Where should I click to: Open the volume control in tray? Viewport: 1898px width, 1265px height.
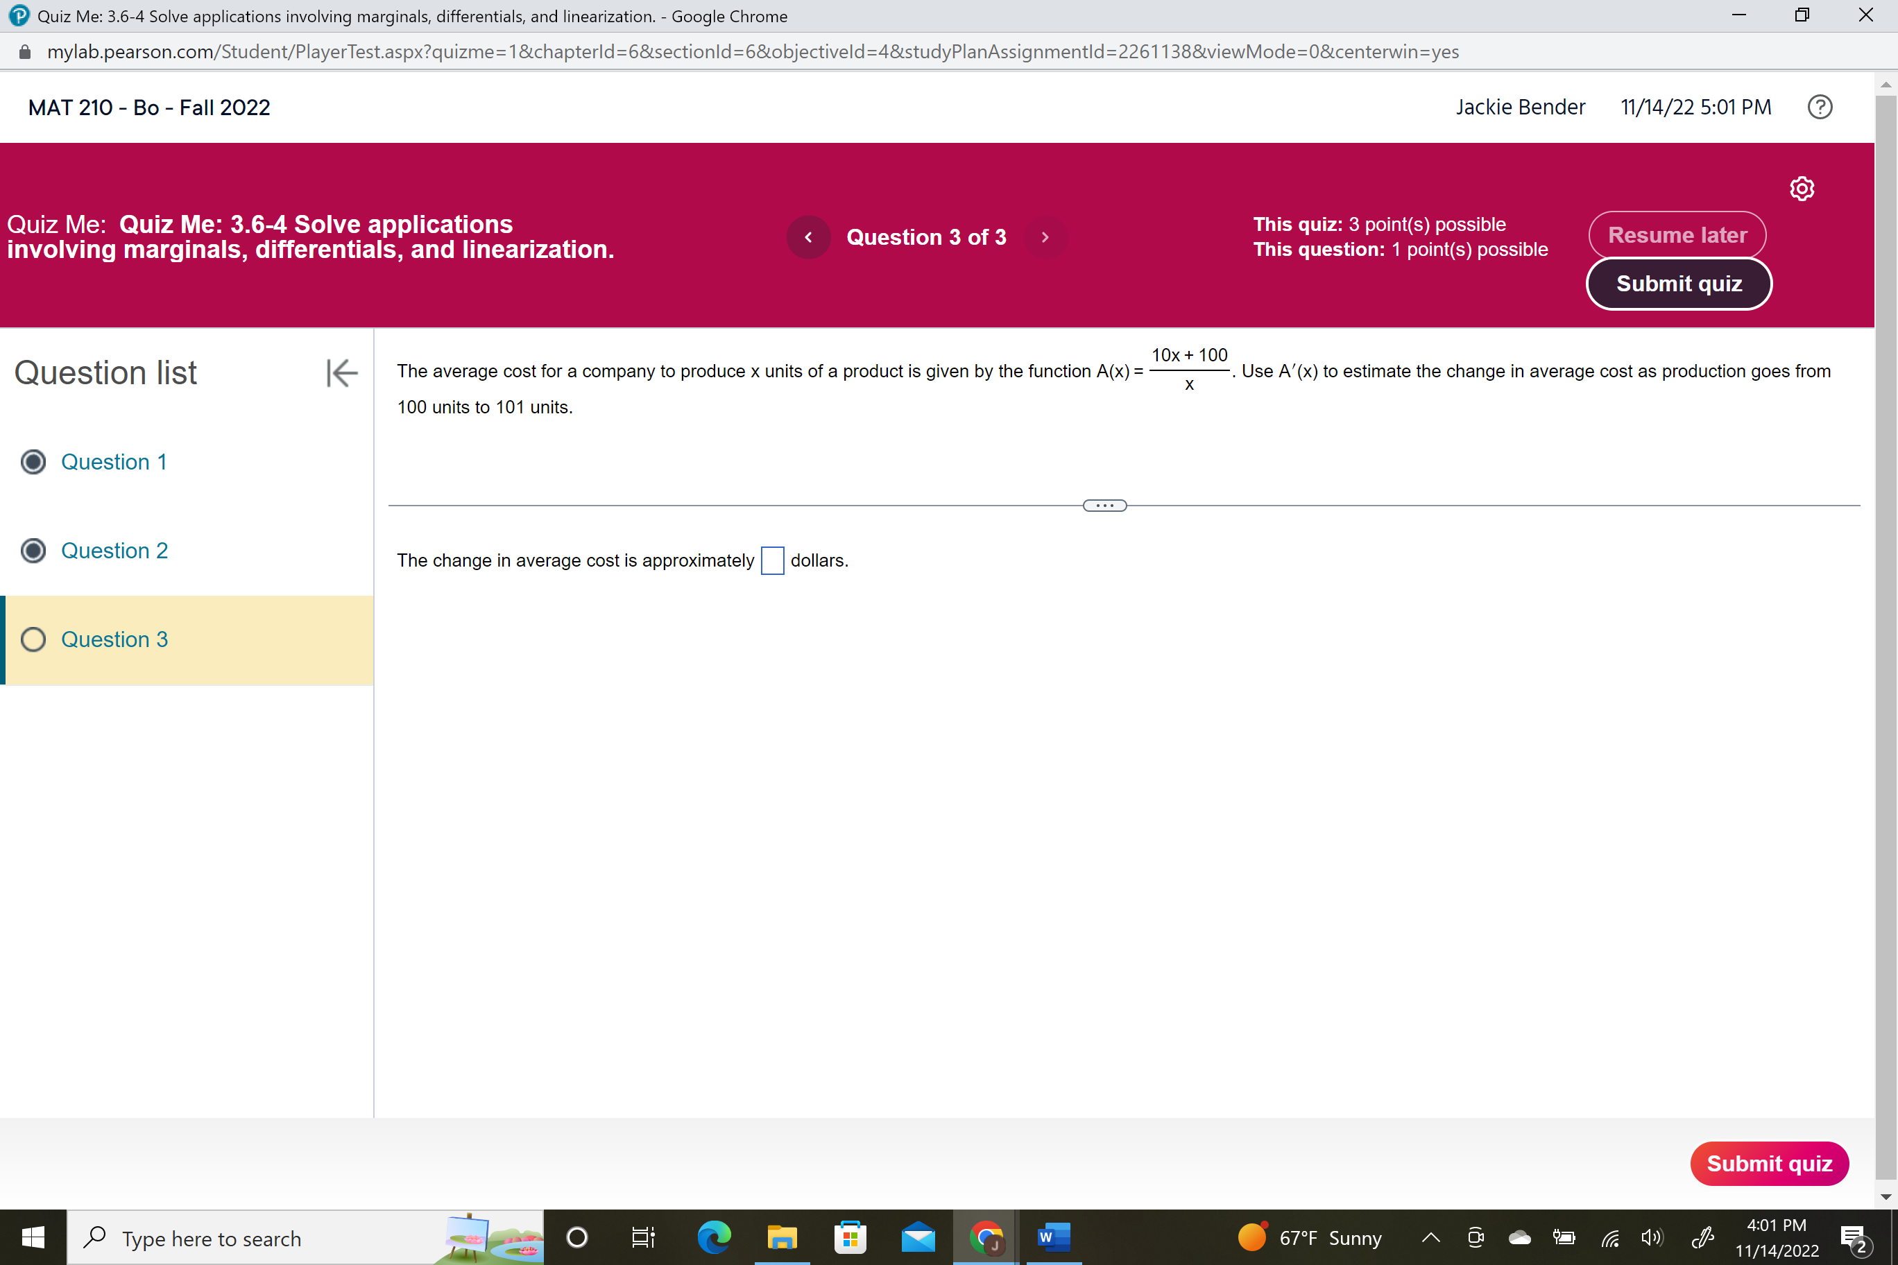[x=1651, y=1237]
